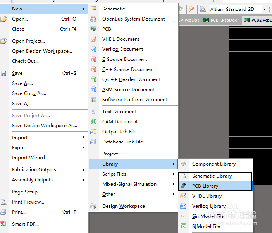This screenshot has width=272, height=233.
Task: Click the Database Link File icon
Action: point(93,142)
